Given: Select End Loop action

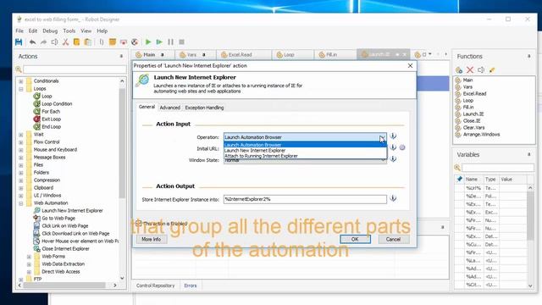Looking at the screenshot, I should [x=51, y=126].
